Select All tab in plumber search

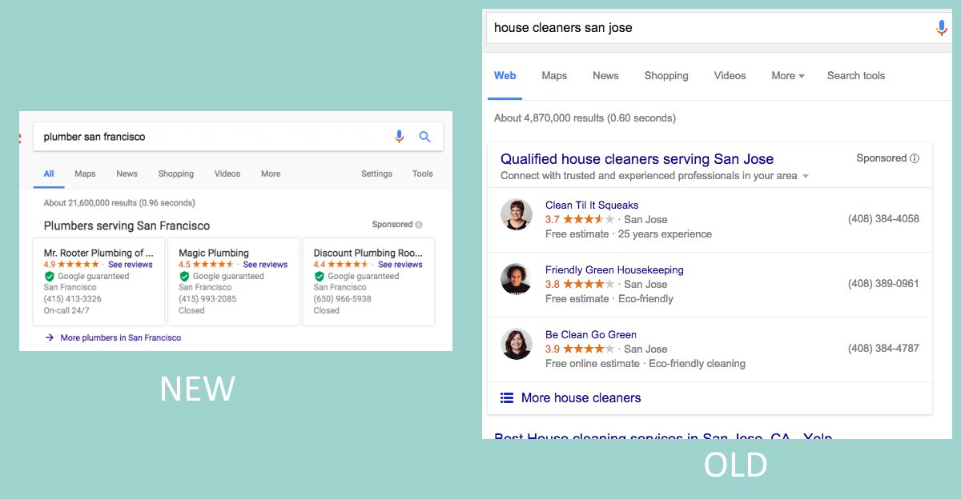tap(49, 174)
